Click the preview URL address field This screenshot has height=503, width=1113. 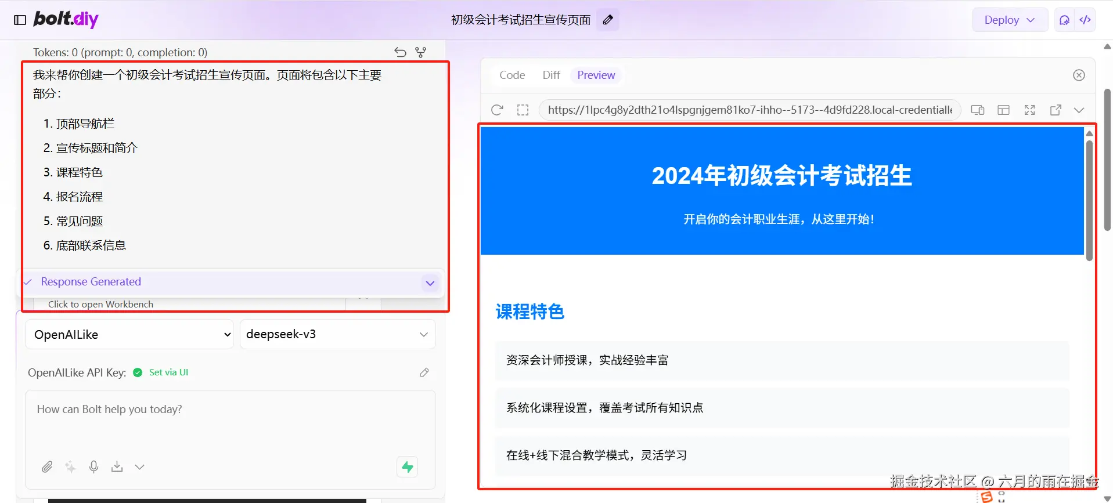point(750,110)
